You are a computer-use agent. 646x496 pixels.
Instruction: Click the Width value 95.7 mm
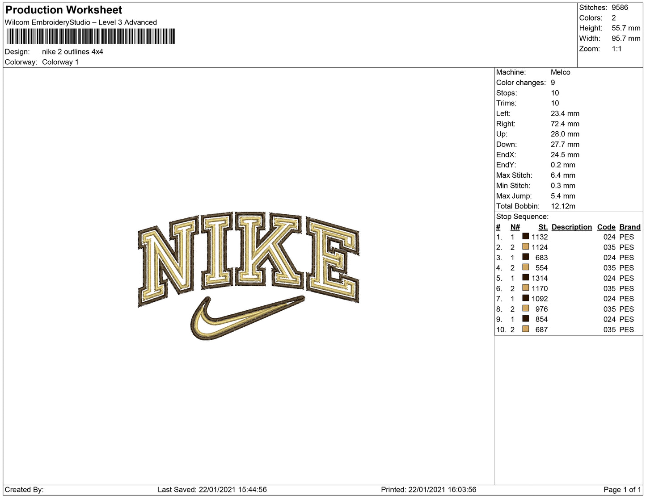point(626,38)
